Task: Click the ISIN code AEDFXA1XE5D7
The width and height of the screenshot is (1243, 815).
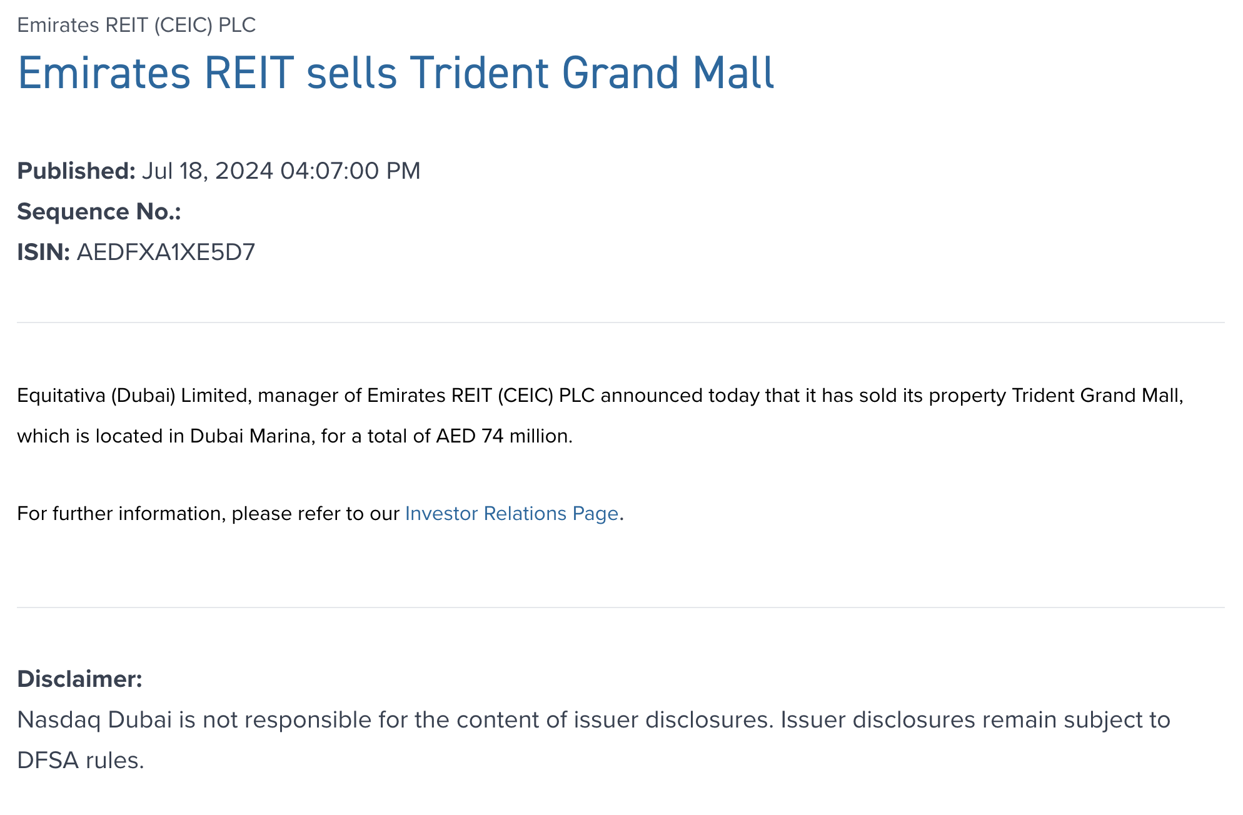Action: click(x=166, y=252)
